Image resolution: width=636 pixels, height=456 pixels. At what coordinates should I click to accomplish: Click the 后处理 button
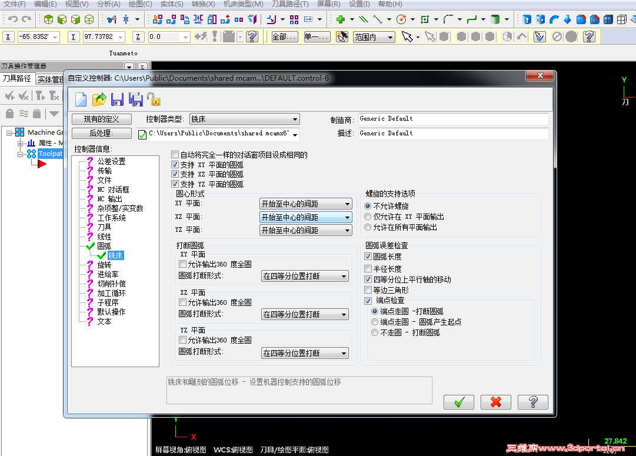[101, 132]
